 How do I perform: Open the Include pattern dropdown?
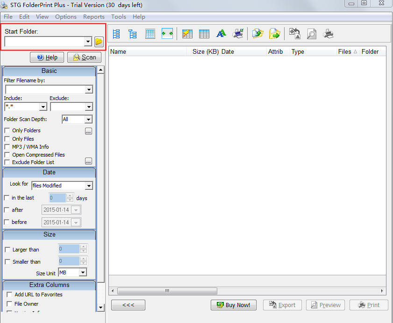click(x=43, y=107)
